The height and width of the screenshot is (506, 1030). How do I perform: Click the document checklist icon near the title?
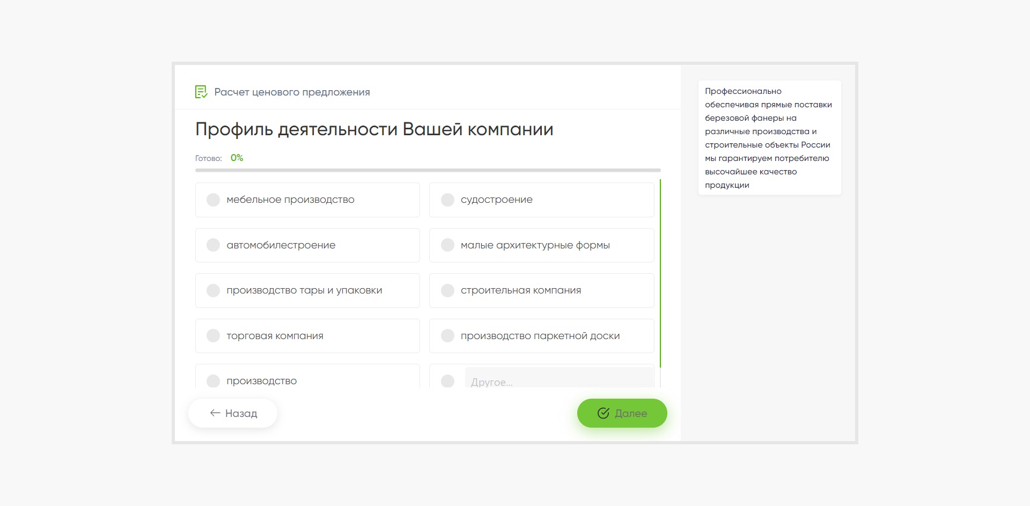click(x=201, y=92)
